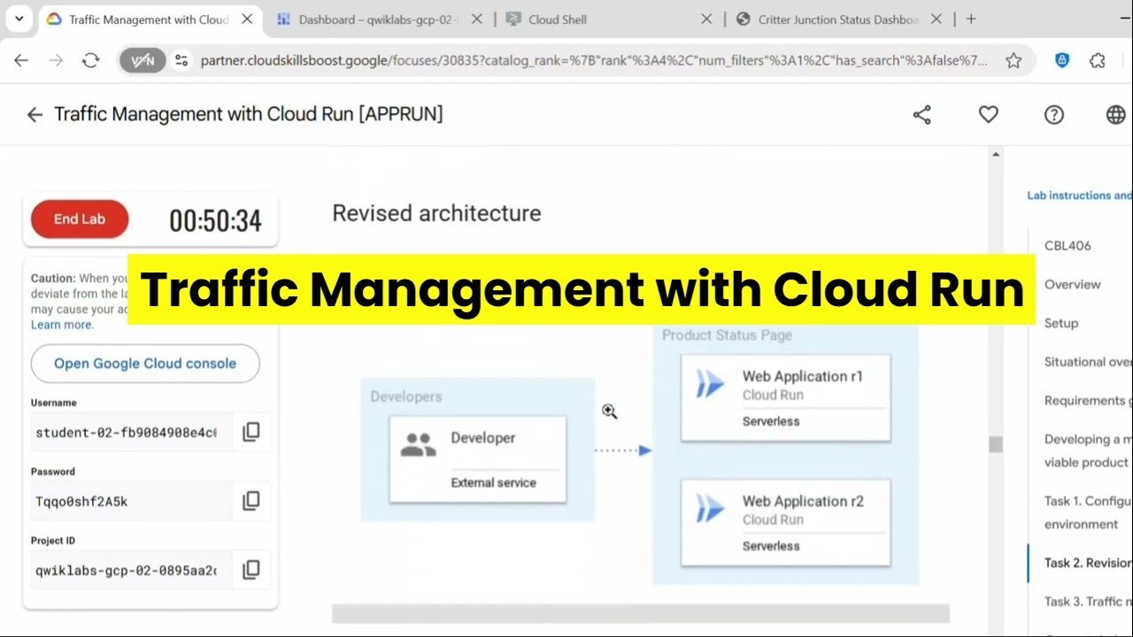The width and height of the screenshot is (1133, 637).
Task: Reload the current page
Action: tap(90, 60)
